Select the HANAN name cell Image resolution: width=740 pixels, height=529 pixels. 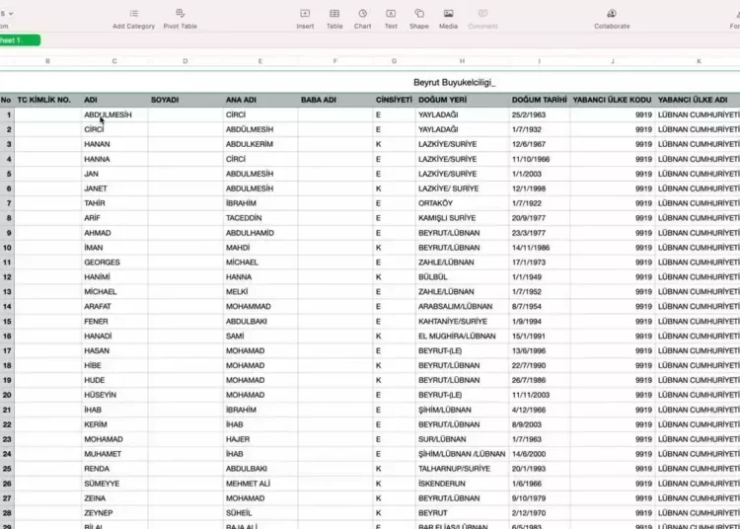click(114, 144)
